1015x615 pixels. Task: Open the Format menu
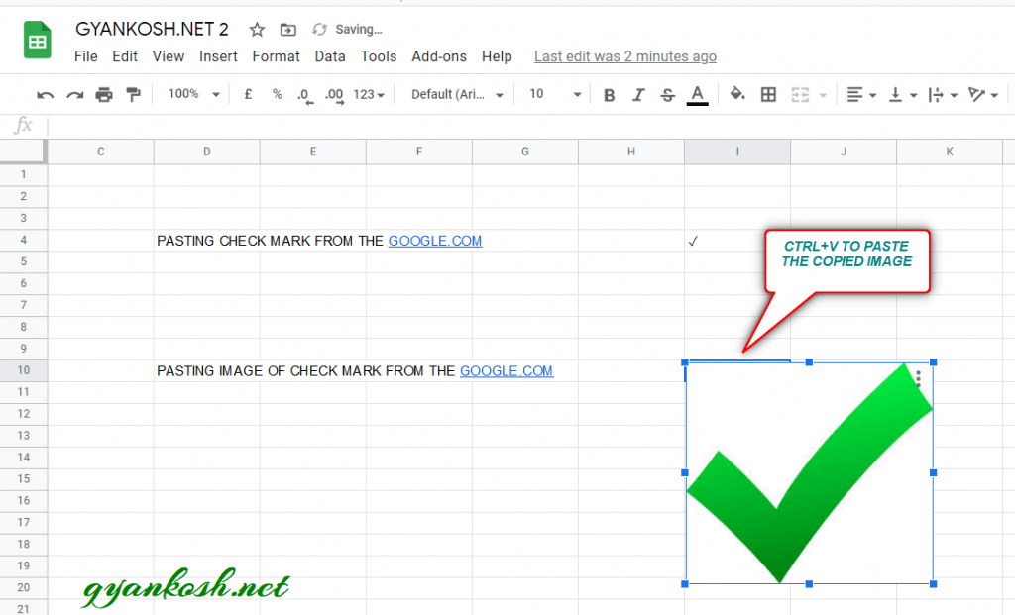click(x=276, y=56)
